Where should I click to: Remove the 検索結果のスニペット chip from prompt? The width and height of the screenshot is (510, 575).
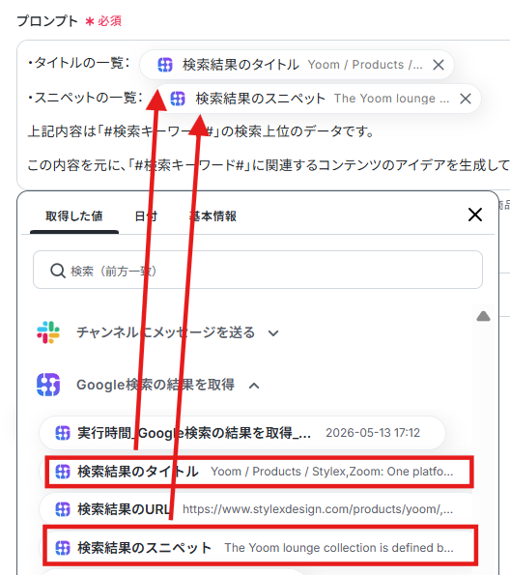pyautogui.click(x=466, y=99)
